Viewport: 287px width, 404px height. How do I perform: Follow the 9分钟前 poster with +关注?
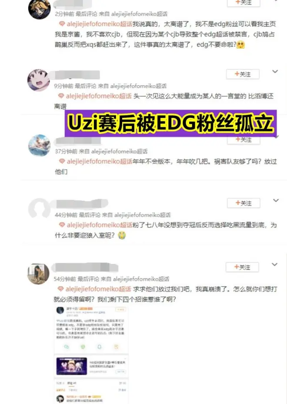point(243,74)
